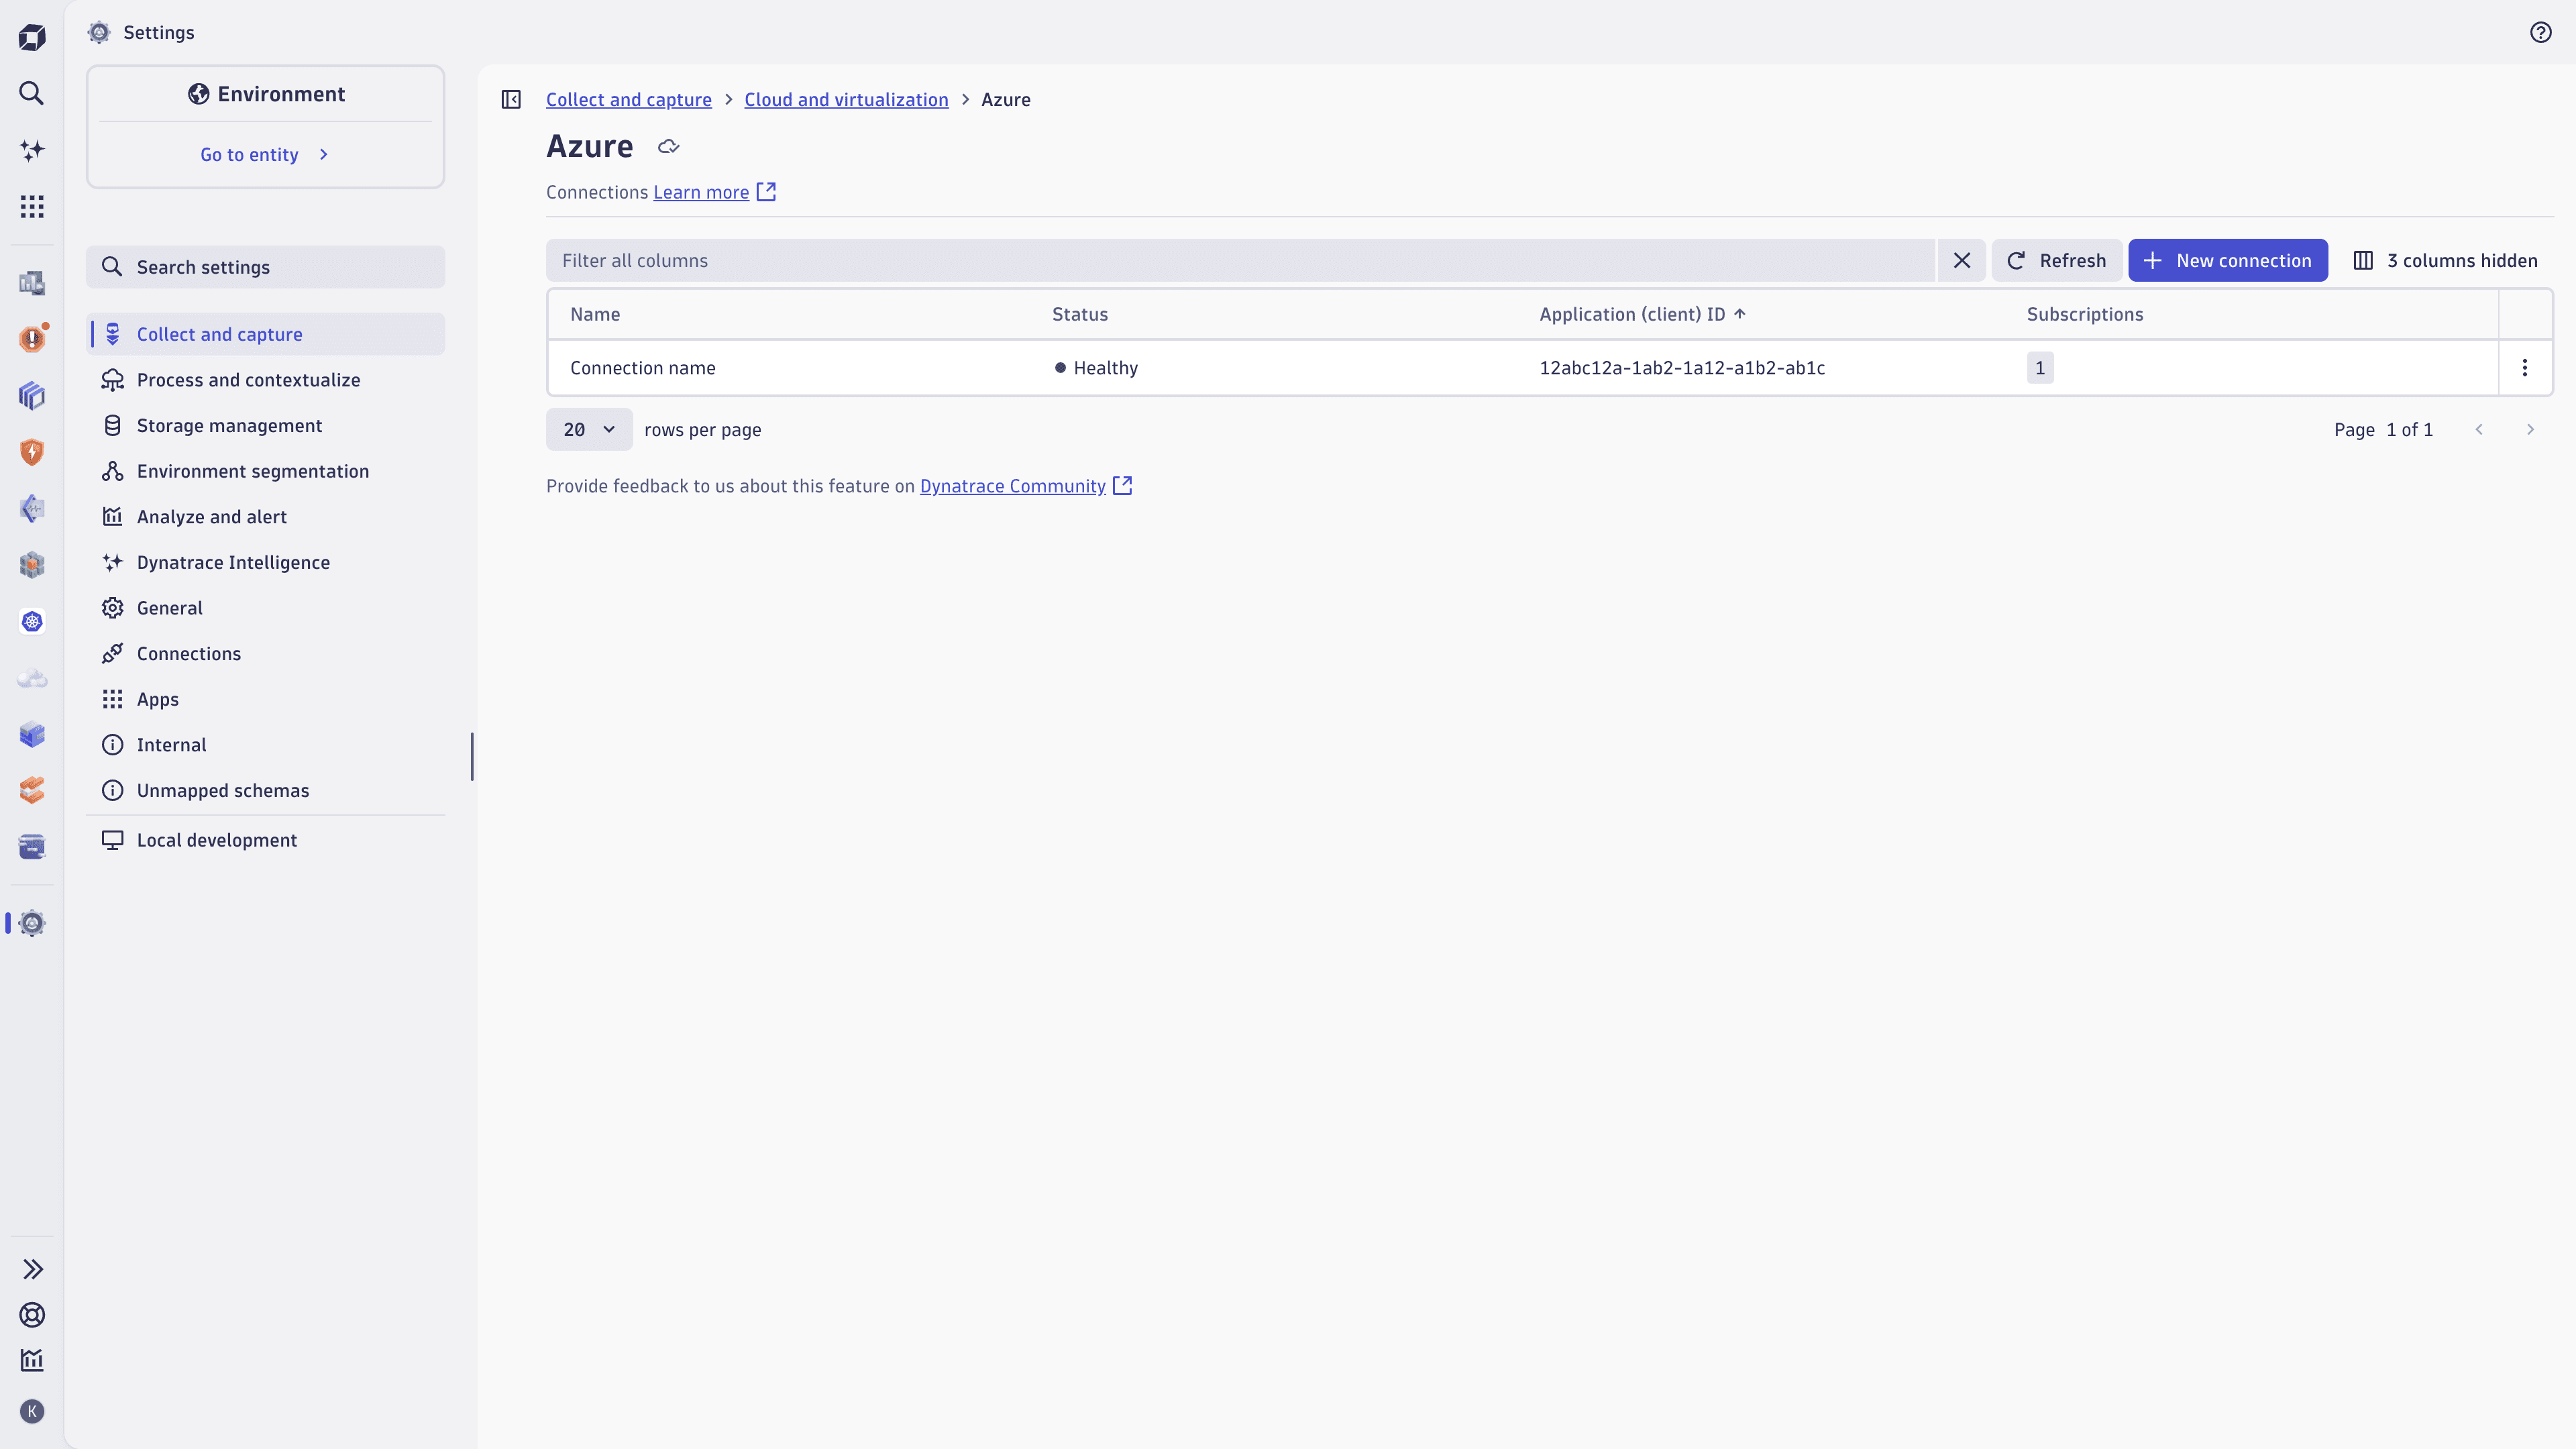Open the user avatar K
Viewport: 2576px width, 1449px height.
32,1411
